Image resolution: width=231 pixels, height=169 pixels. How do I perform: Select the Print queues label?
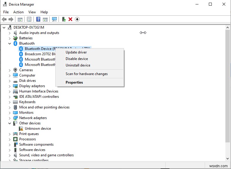coord(29,134)
